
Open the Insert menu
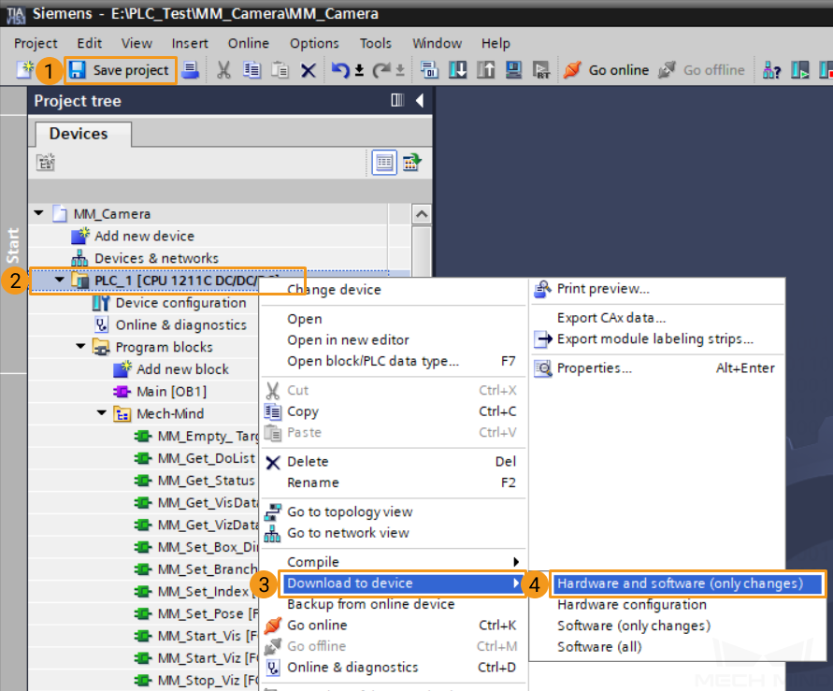pyautogui.click(x=190, y=43)
